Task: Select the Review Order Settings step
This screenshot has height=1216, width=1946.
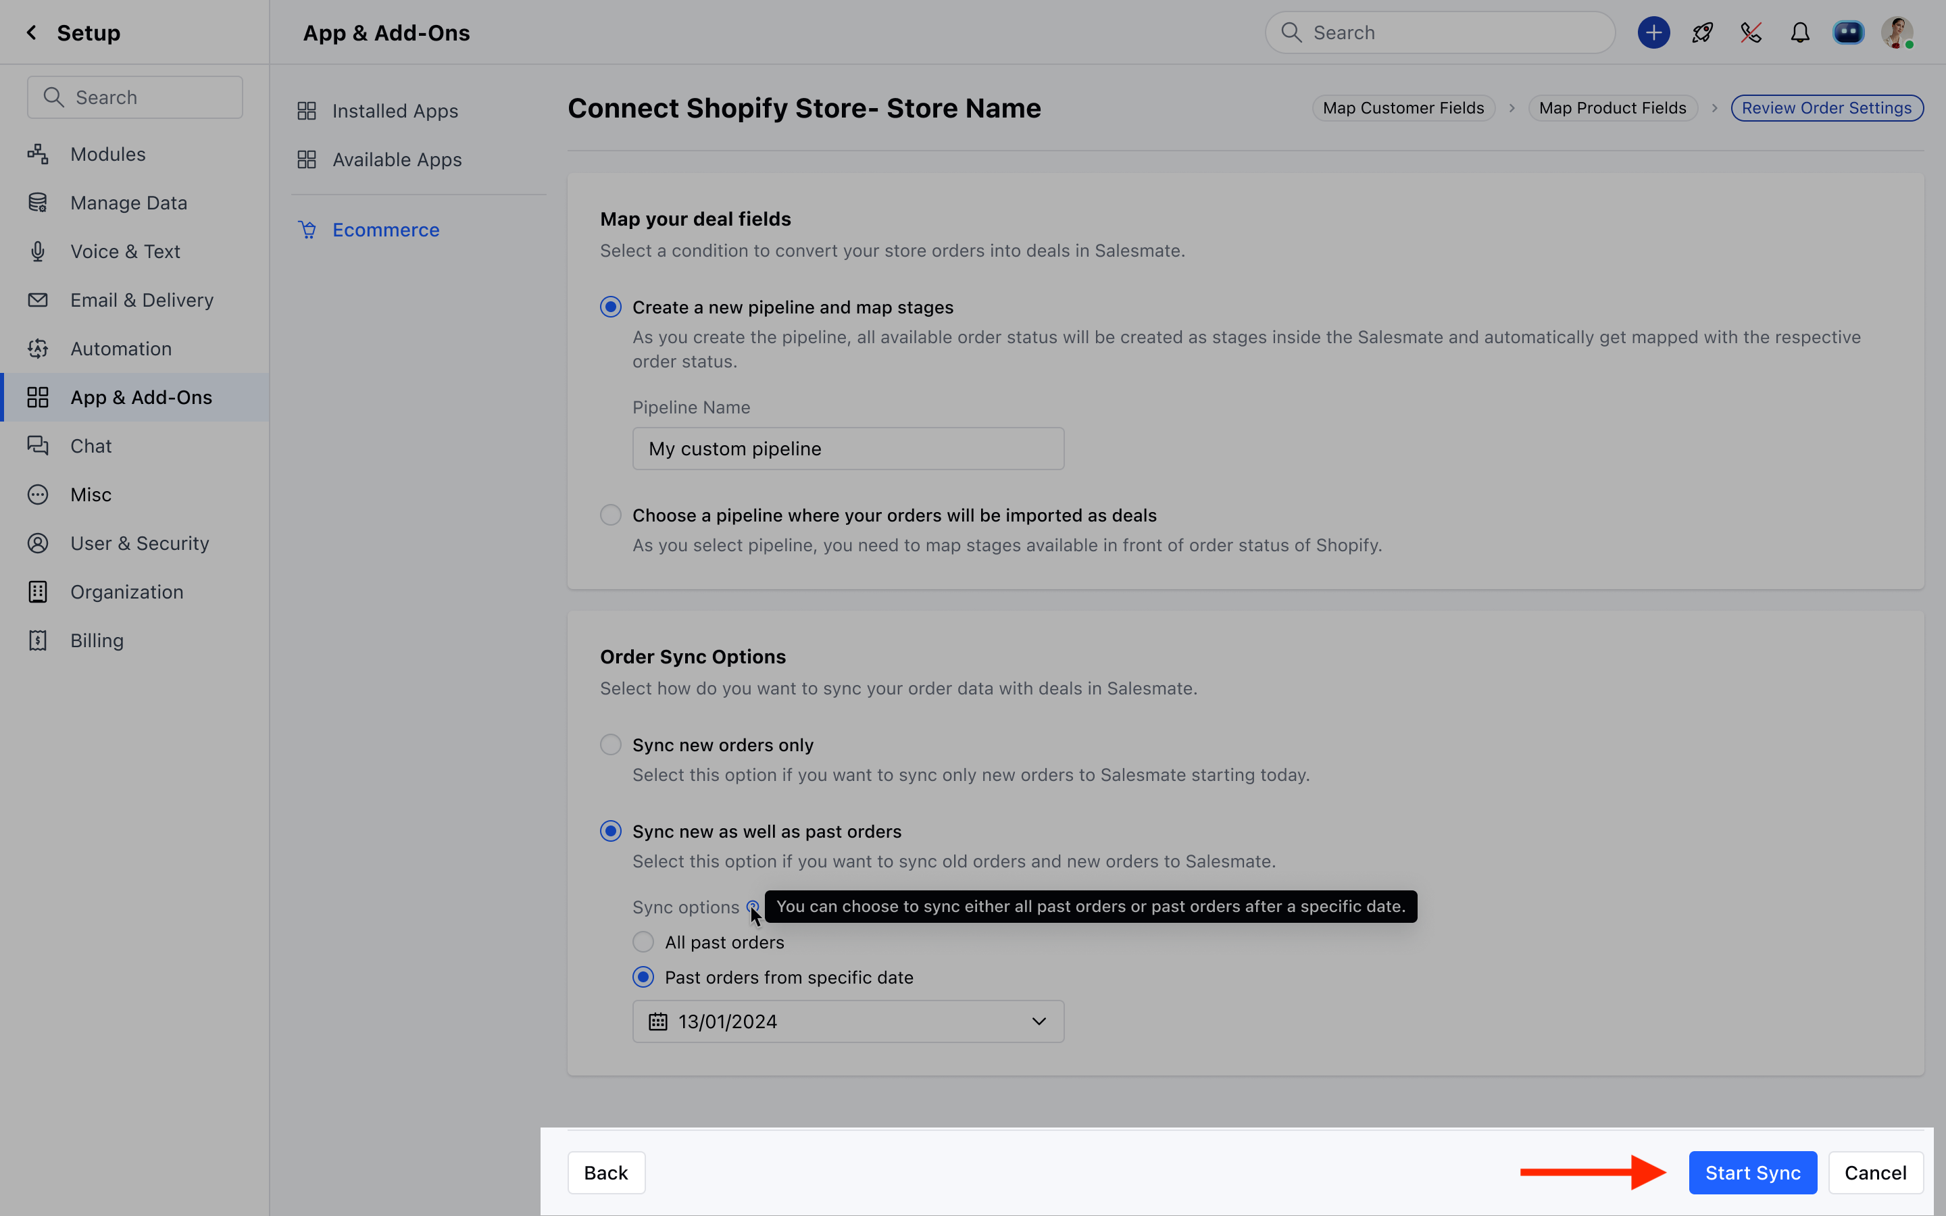Action: pyautogui.click(x=1827, y=108)
